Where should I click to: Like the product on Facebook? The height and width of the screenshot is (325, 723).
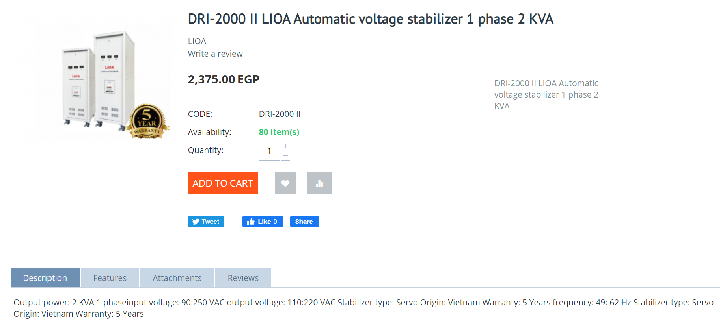[x=263, y=222]
